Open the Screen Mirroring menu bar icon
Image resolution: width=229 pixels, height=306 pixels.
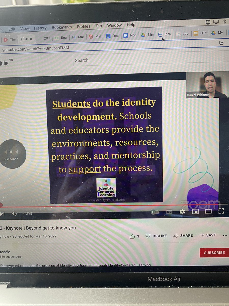(216, 22)
